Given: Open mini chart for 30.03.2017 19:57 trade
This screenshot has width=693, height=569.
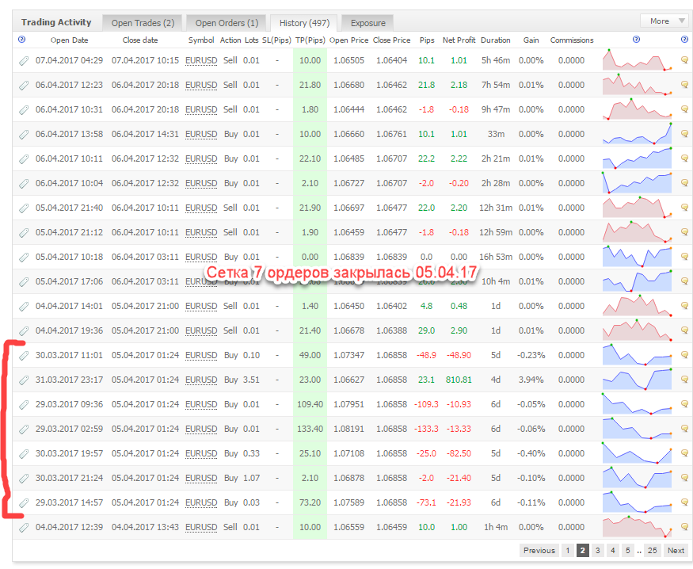Looking at the screenshot, I should (x=637, y=453).
